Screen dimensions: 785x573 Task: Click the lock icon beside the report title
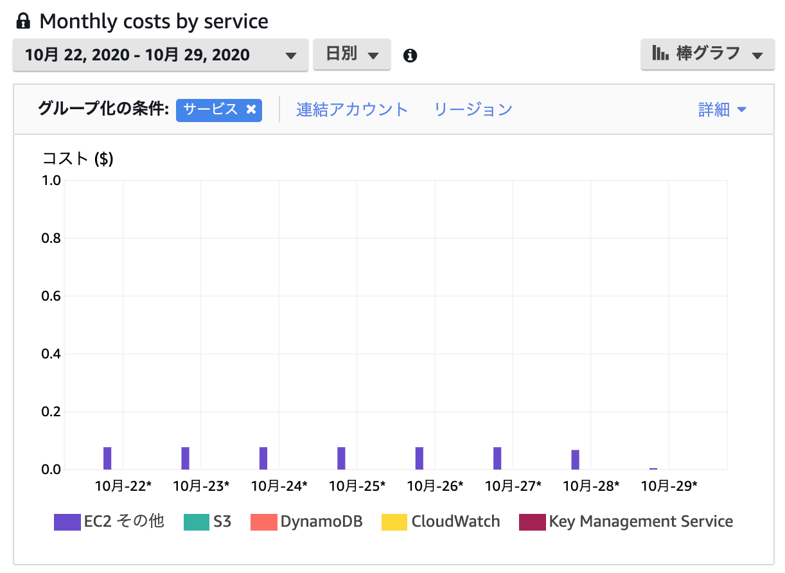[23, 21]
